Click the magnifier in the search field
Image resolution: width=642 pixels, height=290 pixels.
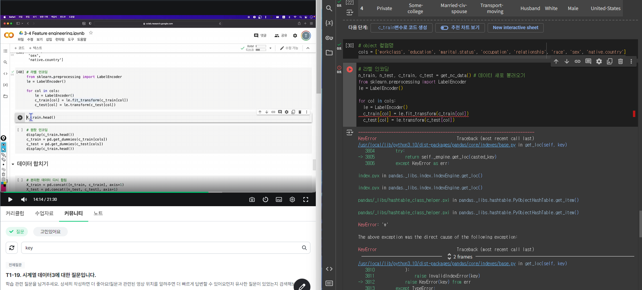click(x=304, y=248)
